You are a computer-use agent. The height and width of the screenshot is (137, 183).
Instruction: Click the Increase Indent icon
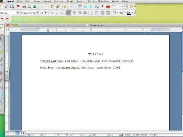108,13
